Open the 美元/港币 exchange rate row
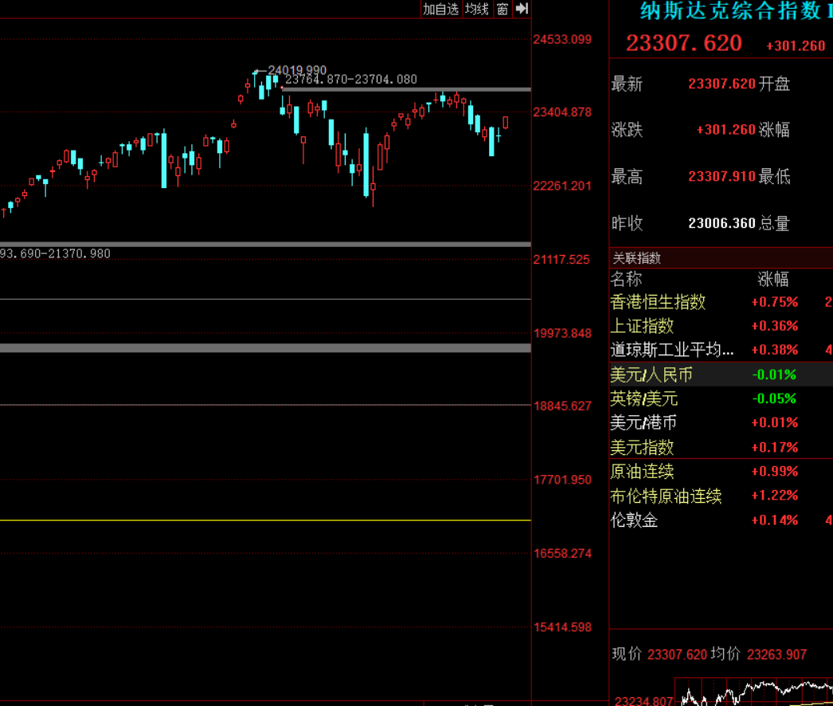The width and height of the screenshot is (833, 706). [644, 422]
